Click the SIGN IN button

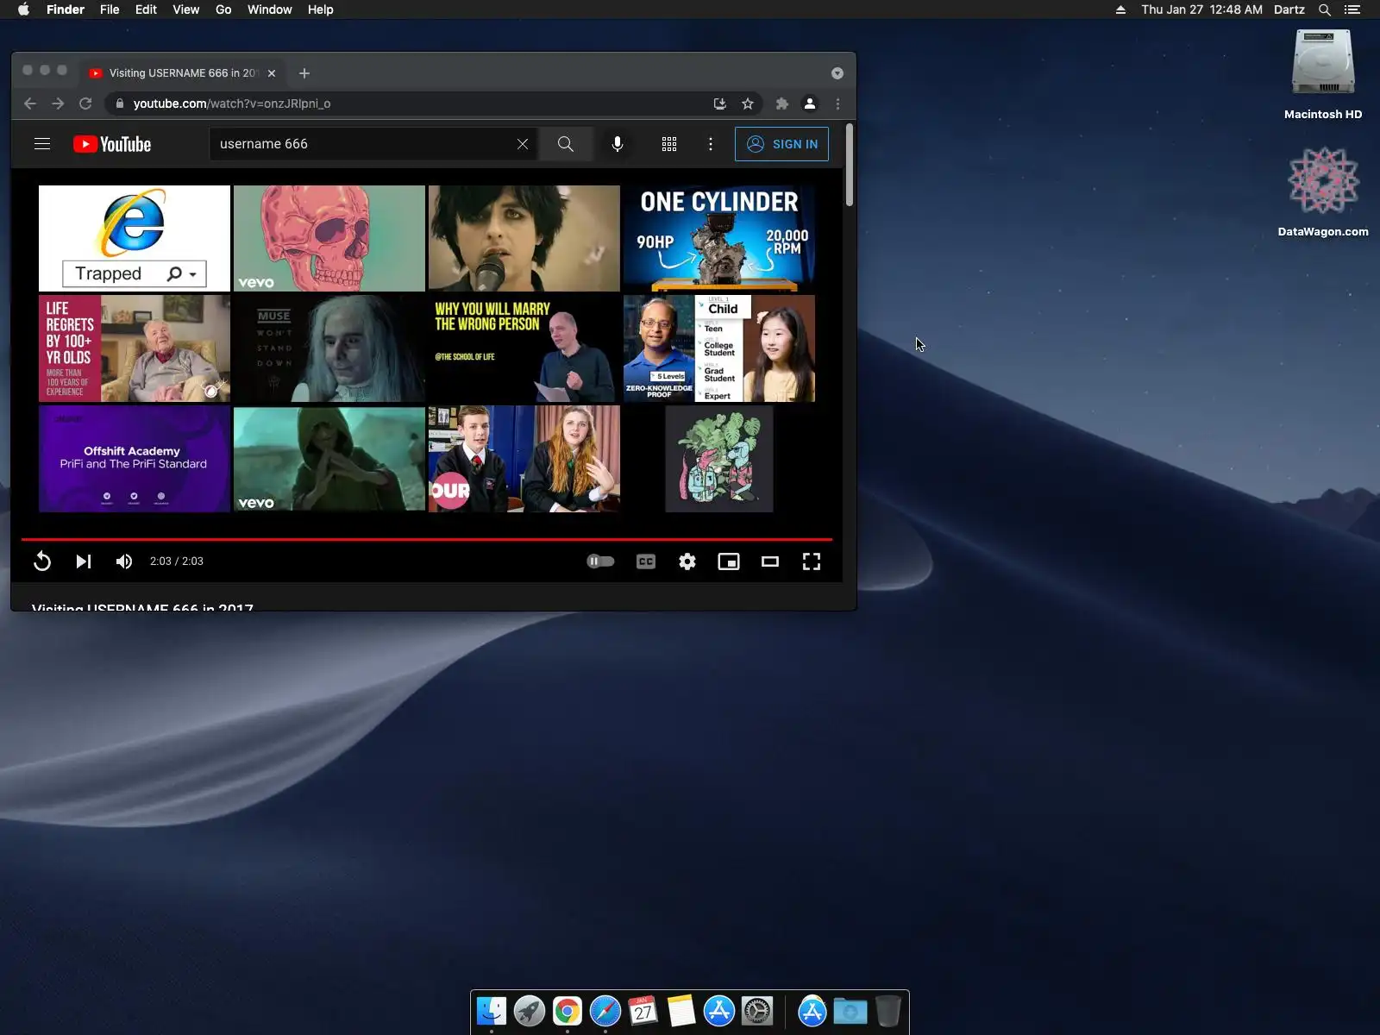point(781,144)
